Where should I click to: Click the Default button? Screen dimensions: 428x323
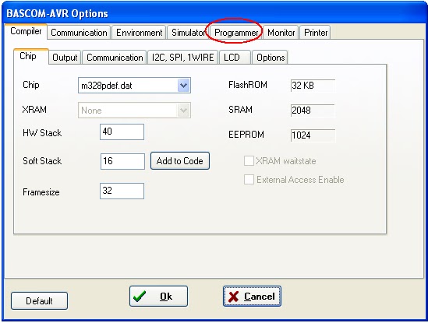tap(39, 300)
